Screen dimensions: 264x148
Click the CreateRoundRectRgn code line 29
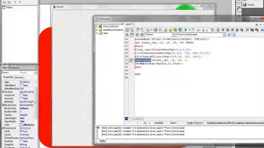(172, 53)
